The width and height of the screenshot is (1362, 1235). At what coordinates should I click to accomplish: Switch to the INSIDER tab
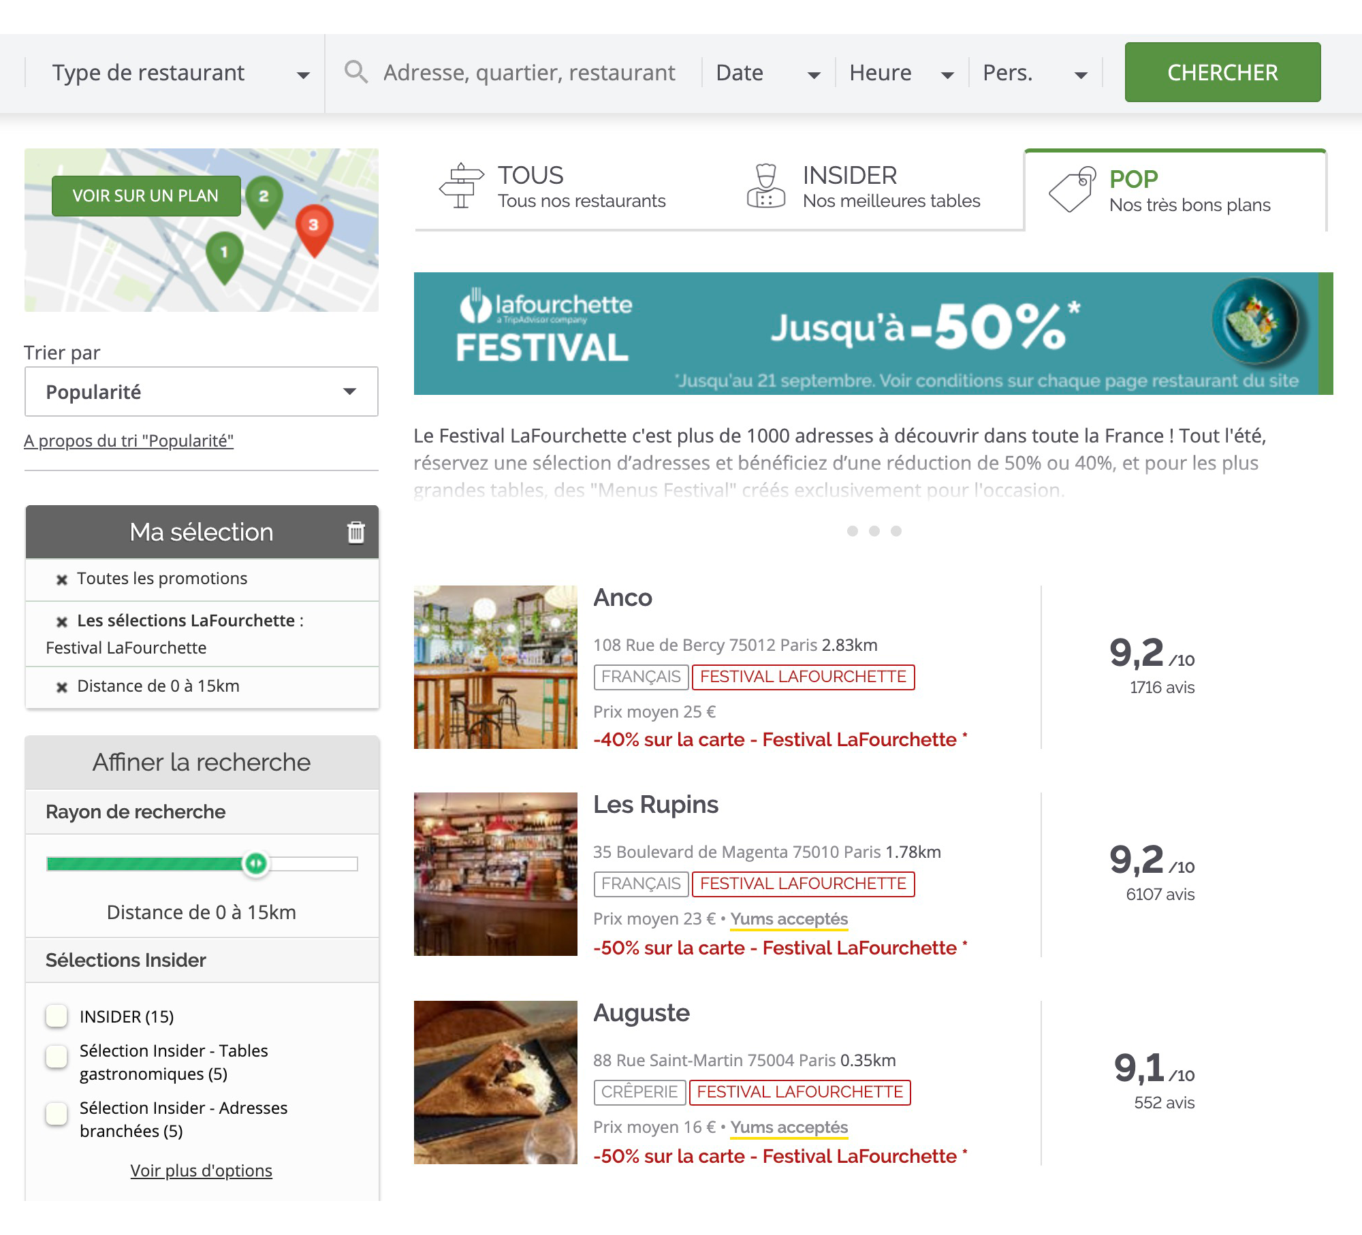[x=872, y=188]
